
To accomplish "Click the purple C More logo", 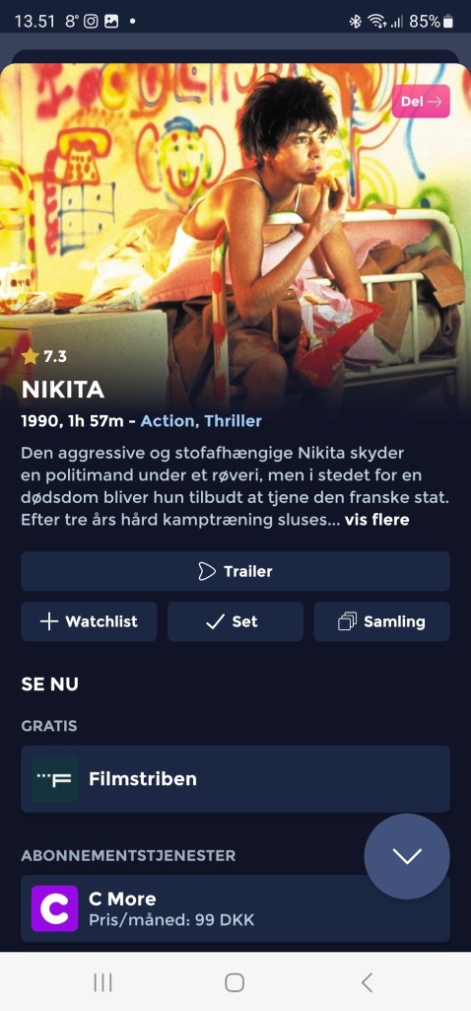I will click(55, 908).
